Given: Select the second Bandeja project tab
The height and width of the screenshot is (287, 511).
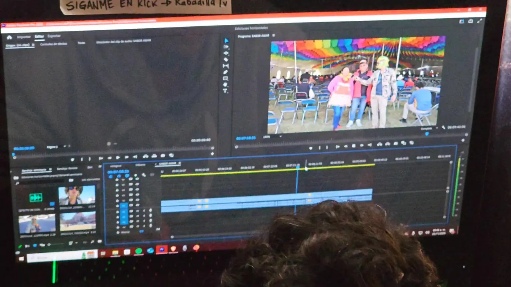Looking at the screenshot, I should coord(67,169).
